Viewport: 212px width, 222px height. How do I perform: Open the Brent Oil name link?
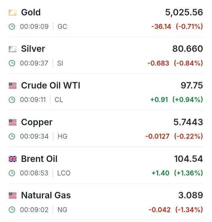(x=39, y=159)
